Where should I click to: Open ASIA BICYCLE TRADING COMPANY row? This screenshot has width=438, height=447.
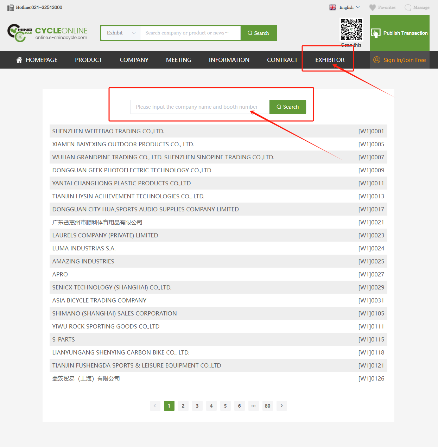[218, 300]
